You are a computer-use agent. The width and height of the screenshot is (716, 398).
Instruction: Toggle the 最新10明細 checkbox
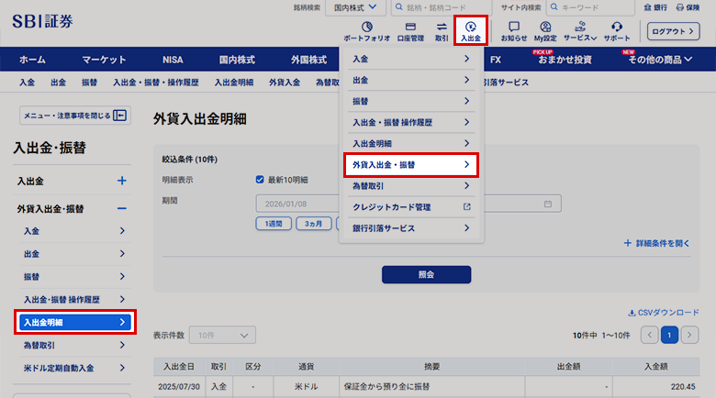point(261,180)
